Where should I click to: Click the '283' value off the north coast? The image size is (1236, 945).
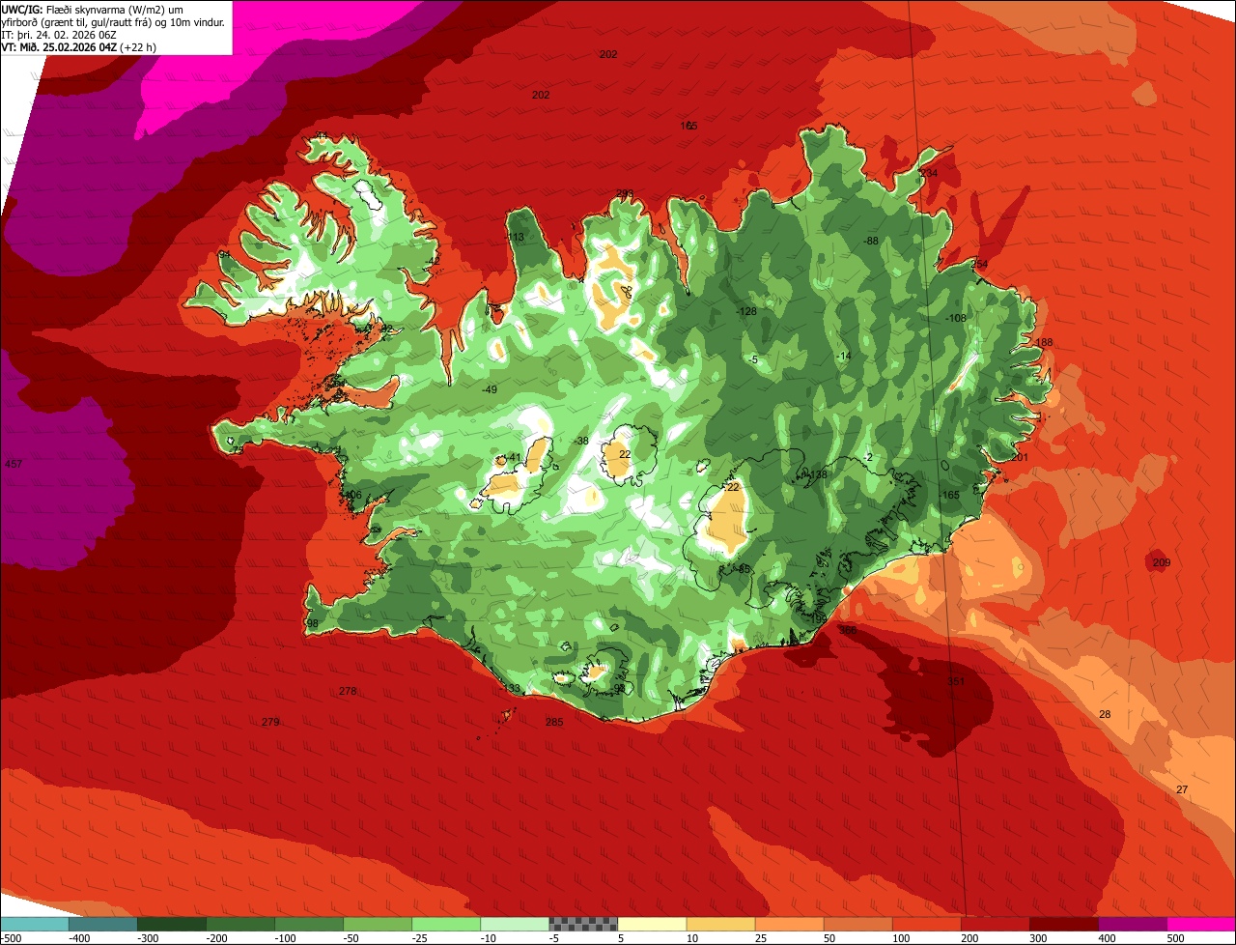(625, 193)
